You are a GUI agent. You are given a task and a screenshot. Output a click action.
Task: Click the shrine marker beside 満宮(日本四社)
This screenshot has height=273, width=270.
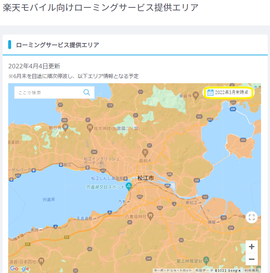[x=41, y=262]
